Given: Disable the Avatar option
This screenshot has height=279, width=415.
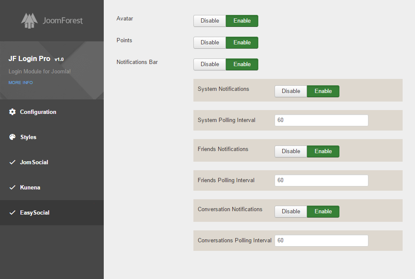Looking at the screenshot, I should (210, 21).
